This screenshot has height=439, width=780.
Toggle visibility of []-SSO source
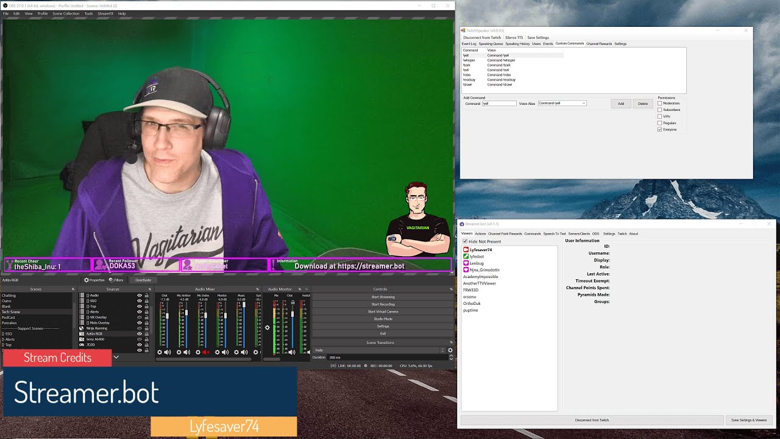pyautogui.click(x=140, y=301)
